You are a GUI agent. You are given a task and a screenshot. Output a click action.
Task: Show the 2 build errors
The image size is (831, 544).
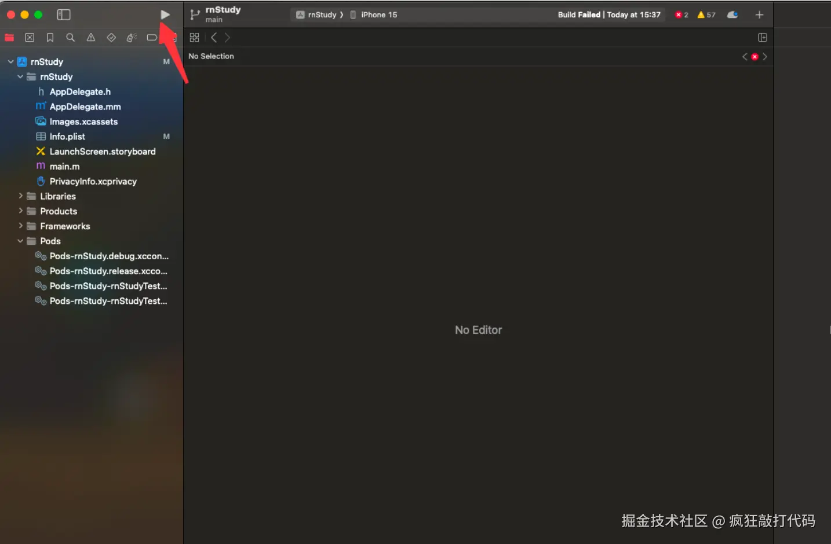click(x=682, y=15)
